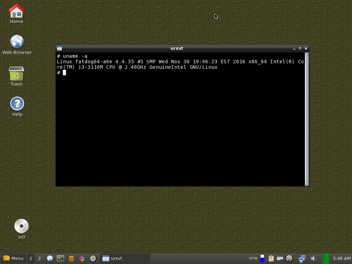Open the Trash desktop icon
The width and height of the screenshot is (352, 264).
(x=16, y=74)
